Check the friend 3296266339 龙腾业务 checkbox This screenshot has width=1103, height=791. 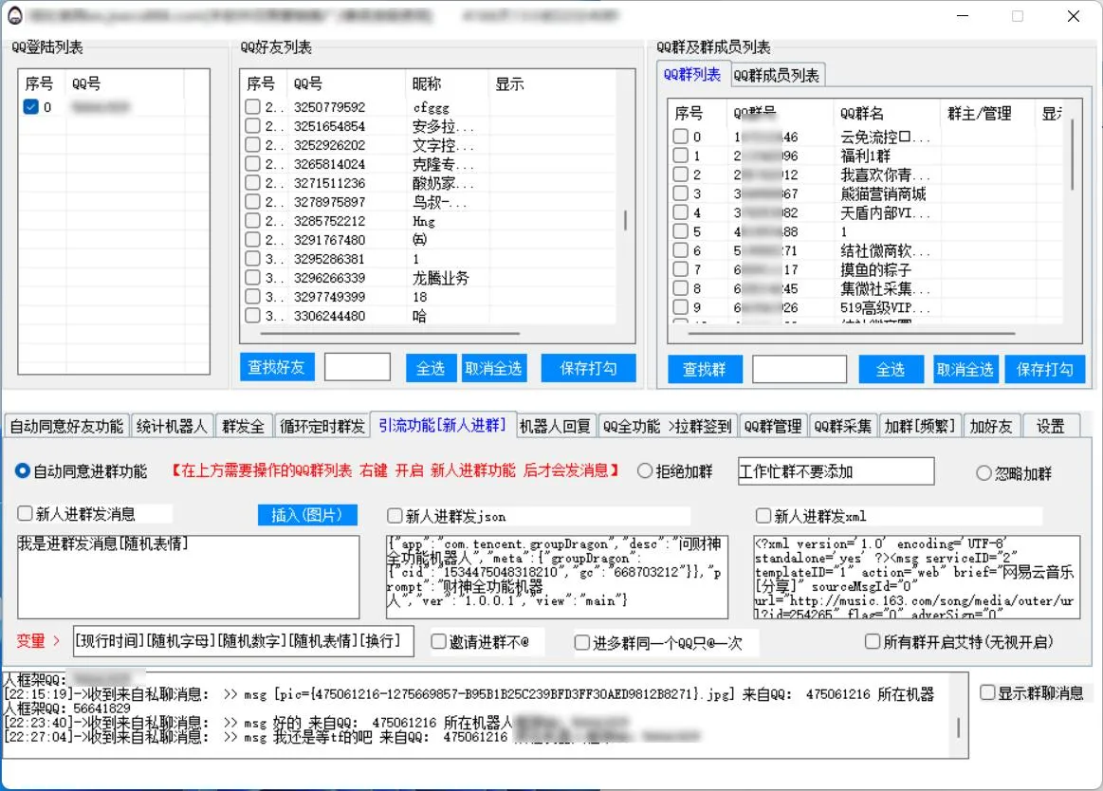point(252,278)
